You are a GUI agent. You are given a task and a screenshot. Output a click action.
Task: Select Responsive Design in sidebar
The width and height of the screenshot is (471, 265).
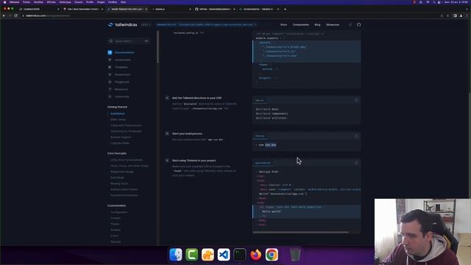pyautogui.click(x=122, y=172)
